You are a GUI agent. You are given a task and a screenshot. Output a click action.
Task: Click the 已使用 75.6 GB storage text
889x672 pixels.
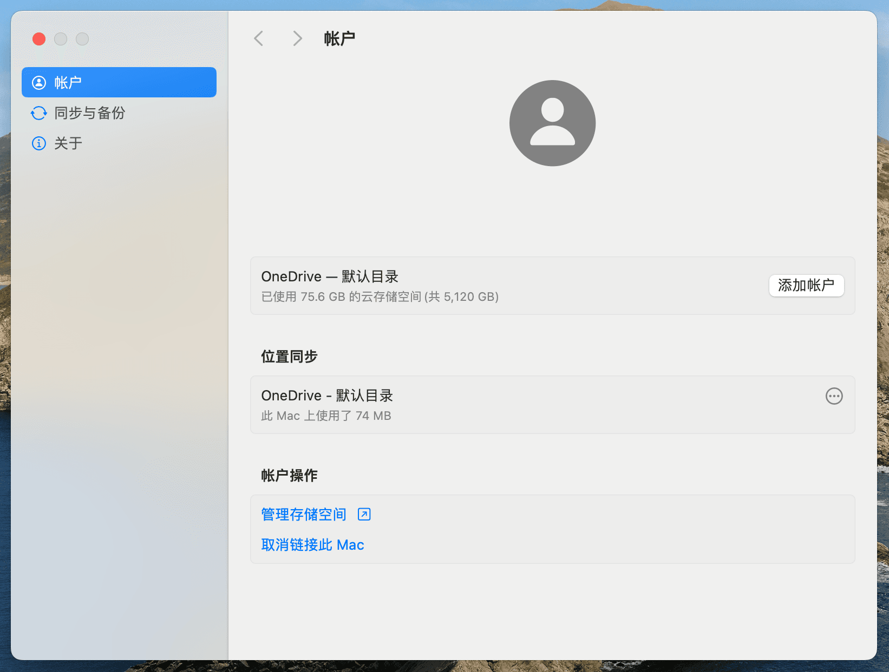(x=380, y=297)
